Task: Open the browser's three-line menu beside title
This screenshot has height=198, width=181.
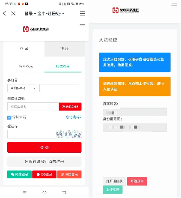Action: (82, 13)
